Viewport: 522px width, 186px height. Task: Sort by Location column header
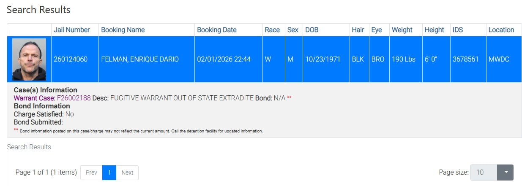(x=501, y=30)
